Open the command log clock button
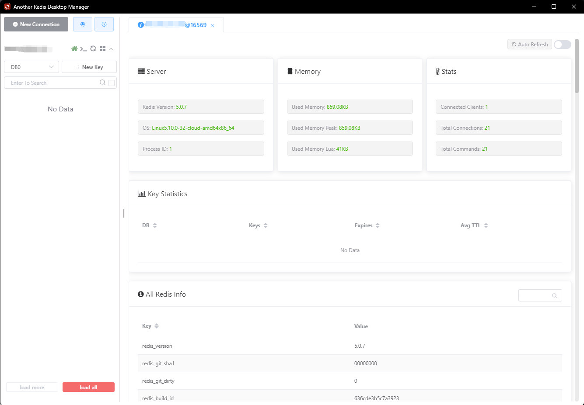Viewport: 584px width, 405px height. click(104, 24)
